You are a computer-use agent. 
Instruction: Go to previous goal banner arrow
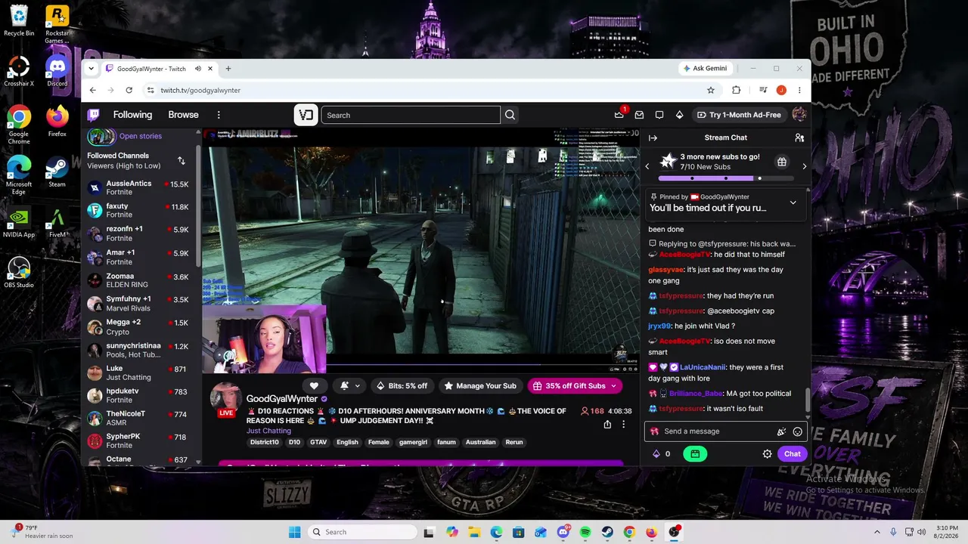647,166
